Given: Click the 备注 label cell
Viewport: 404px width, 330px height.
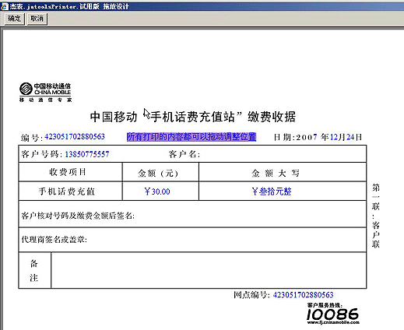Looking at the screenshot, I should click(34, 270).
